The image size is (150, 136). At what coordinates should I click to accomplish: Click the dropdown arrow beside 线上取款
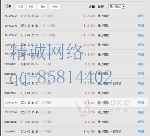click(123, 7)
